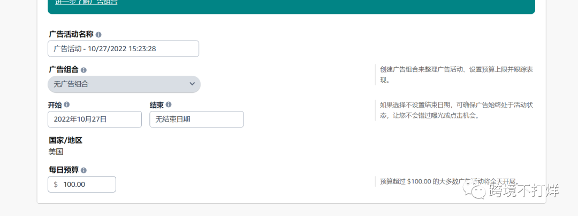Open link 进一步了解广告组合
Image resolution: width=578 pixels, height=216 pixels.
(86, 2)
